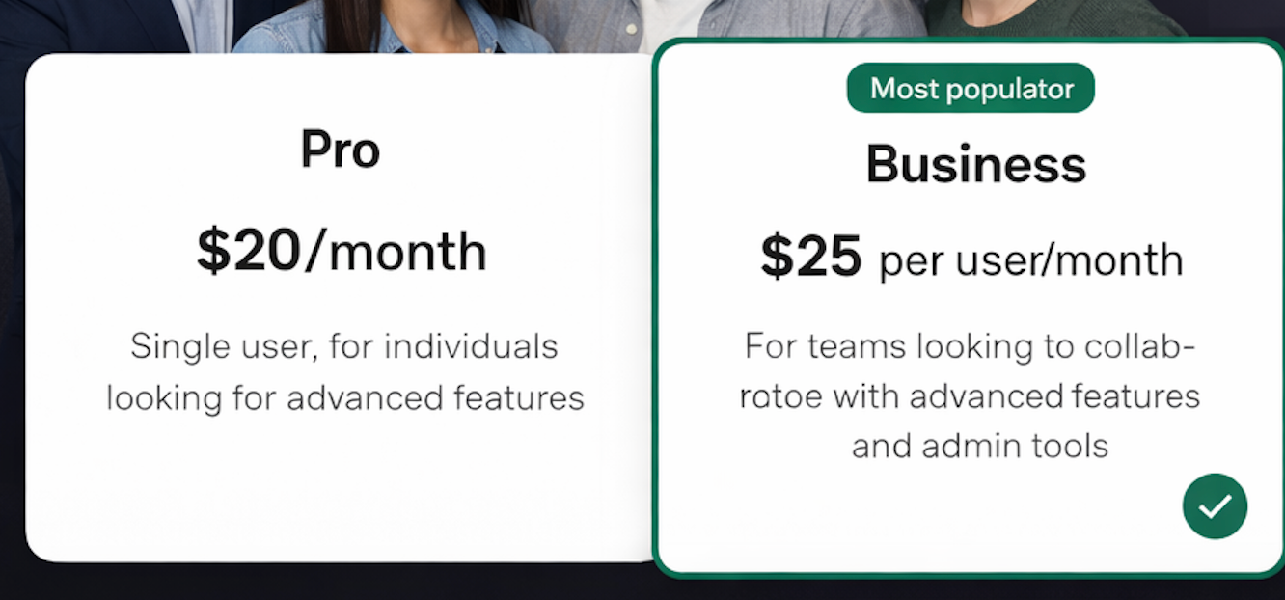Viewport: 1285px width, 600px height.
Task: Click the "$25" amount on the Business card
Action: 810,258
